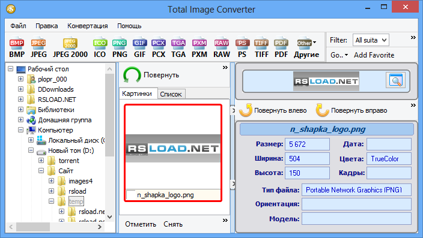
Task: Convert to PS format
Action: point(242,48)
